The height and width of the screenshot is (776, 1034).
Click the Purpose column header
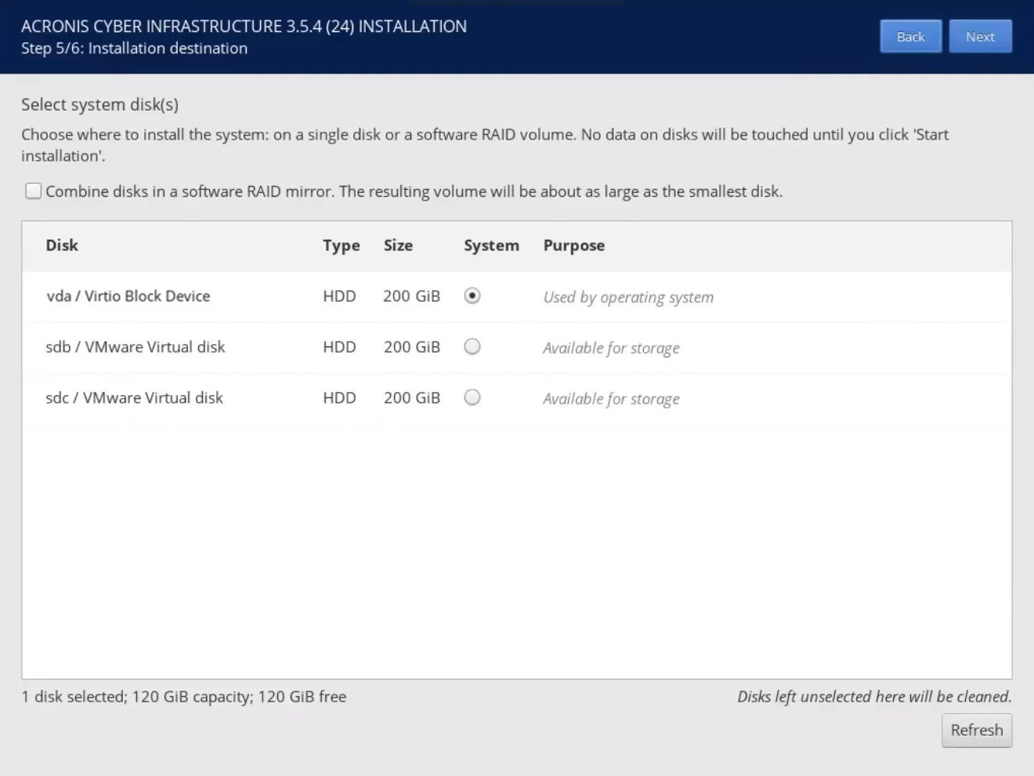[573, 245]
